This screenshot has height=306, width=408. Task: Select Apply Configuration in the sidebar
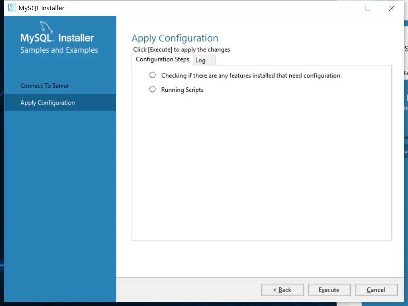(60, 102)
